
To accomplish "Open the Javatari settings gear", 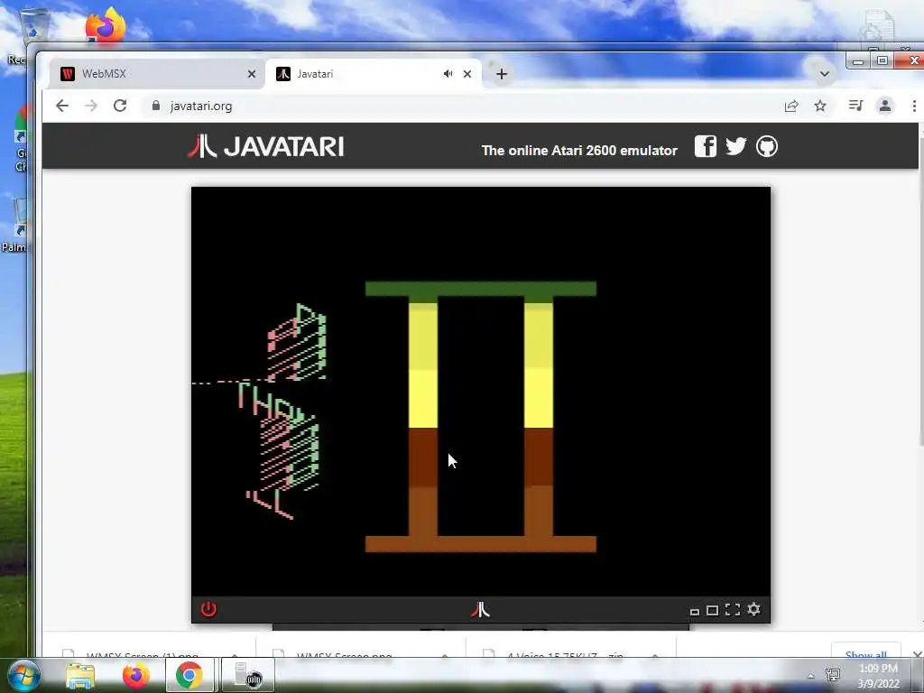I will [753, 609].
